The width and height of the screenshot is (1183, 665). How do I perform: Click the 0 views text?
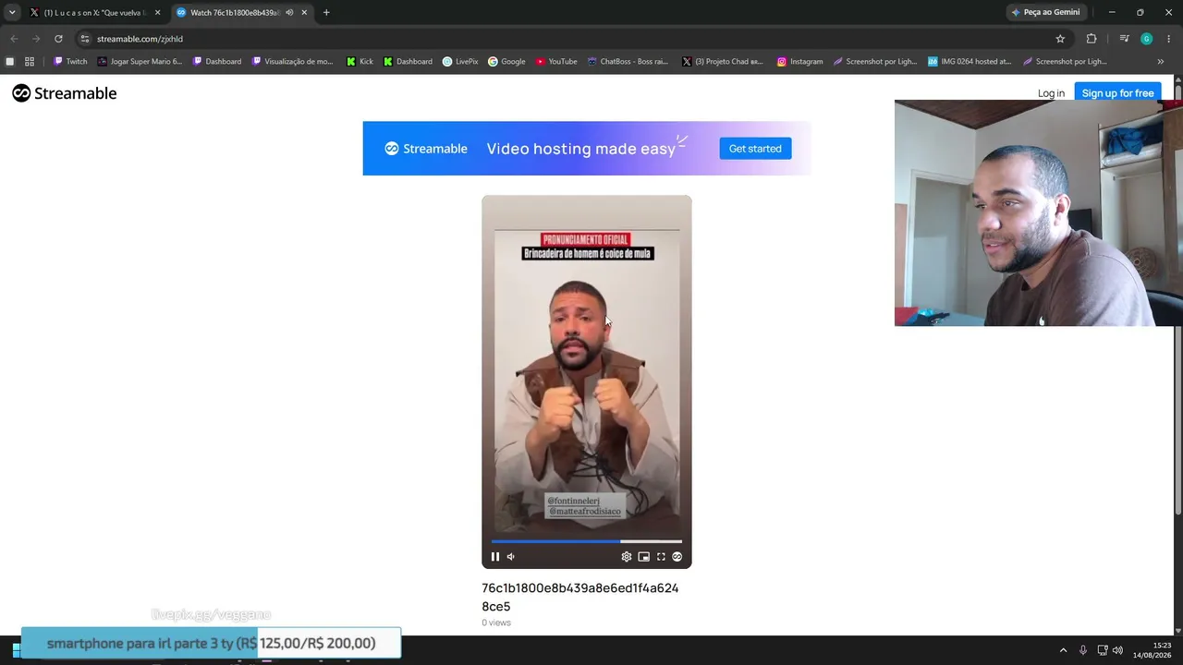click(496, 623)
